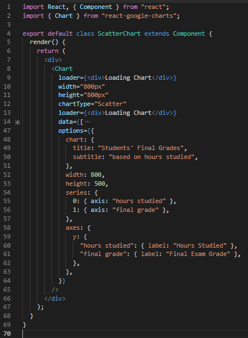Expand the folded data block on line 14
Screen dimensions: 248x338
(18, 122)
